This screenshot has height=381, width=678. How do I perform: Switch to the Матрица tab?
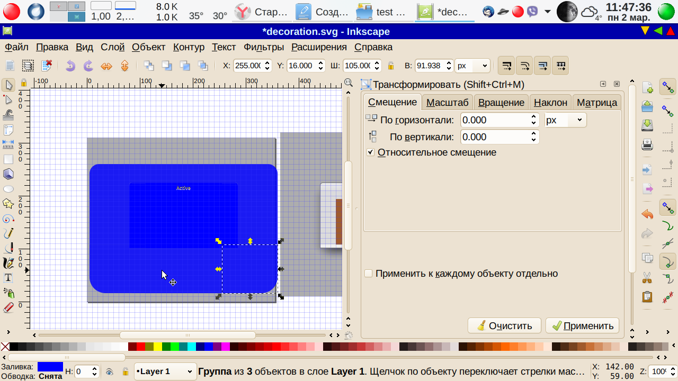597,102
